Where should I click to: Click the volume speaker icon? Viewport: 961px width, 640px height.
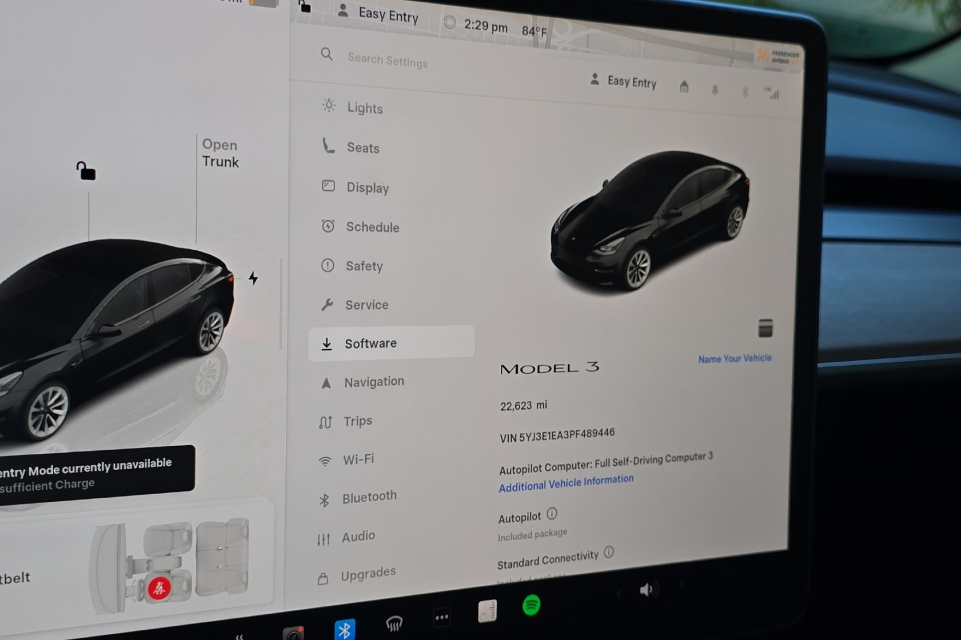[646, 590]
